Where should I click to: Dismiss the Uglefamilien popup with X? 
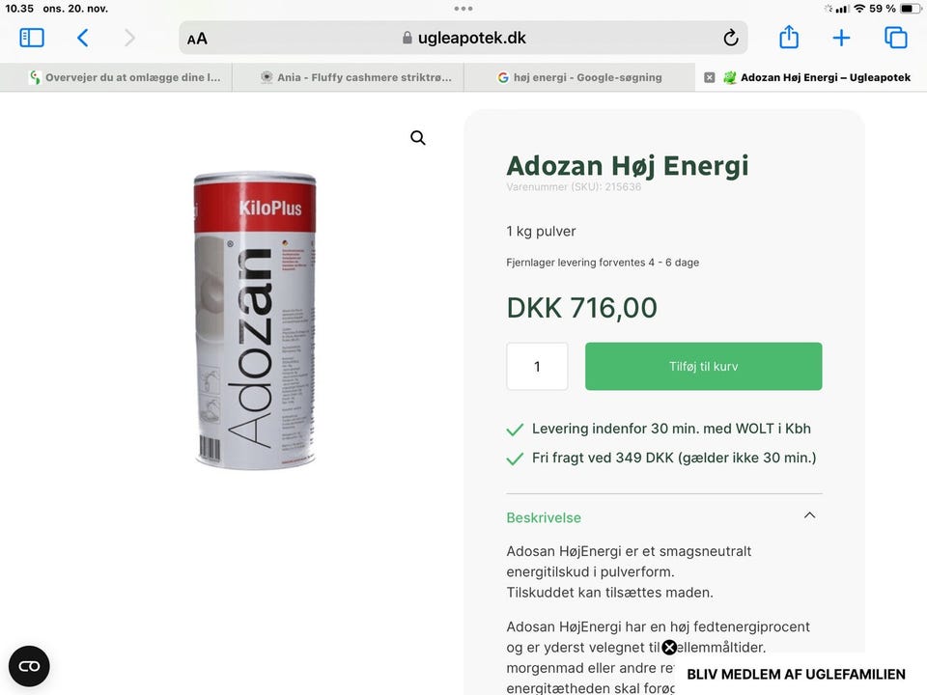click(x=669, y=648)
